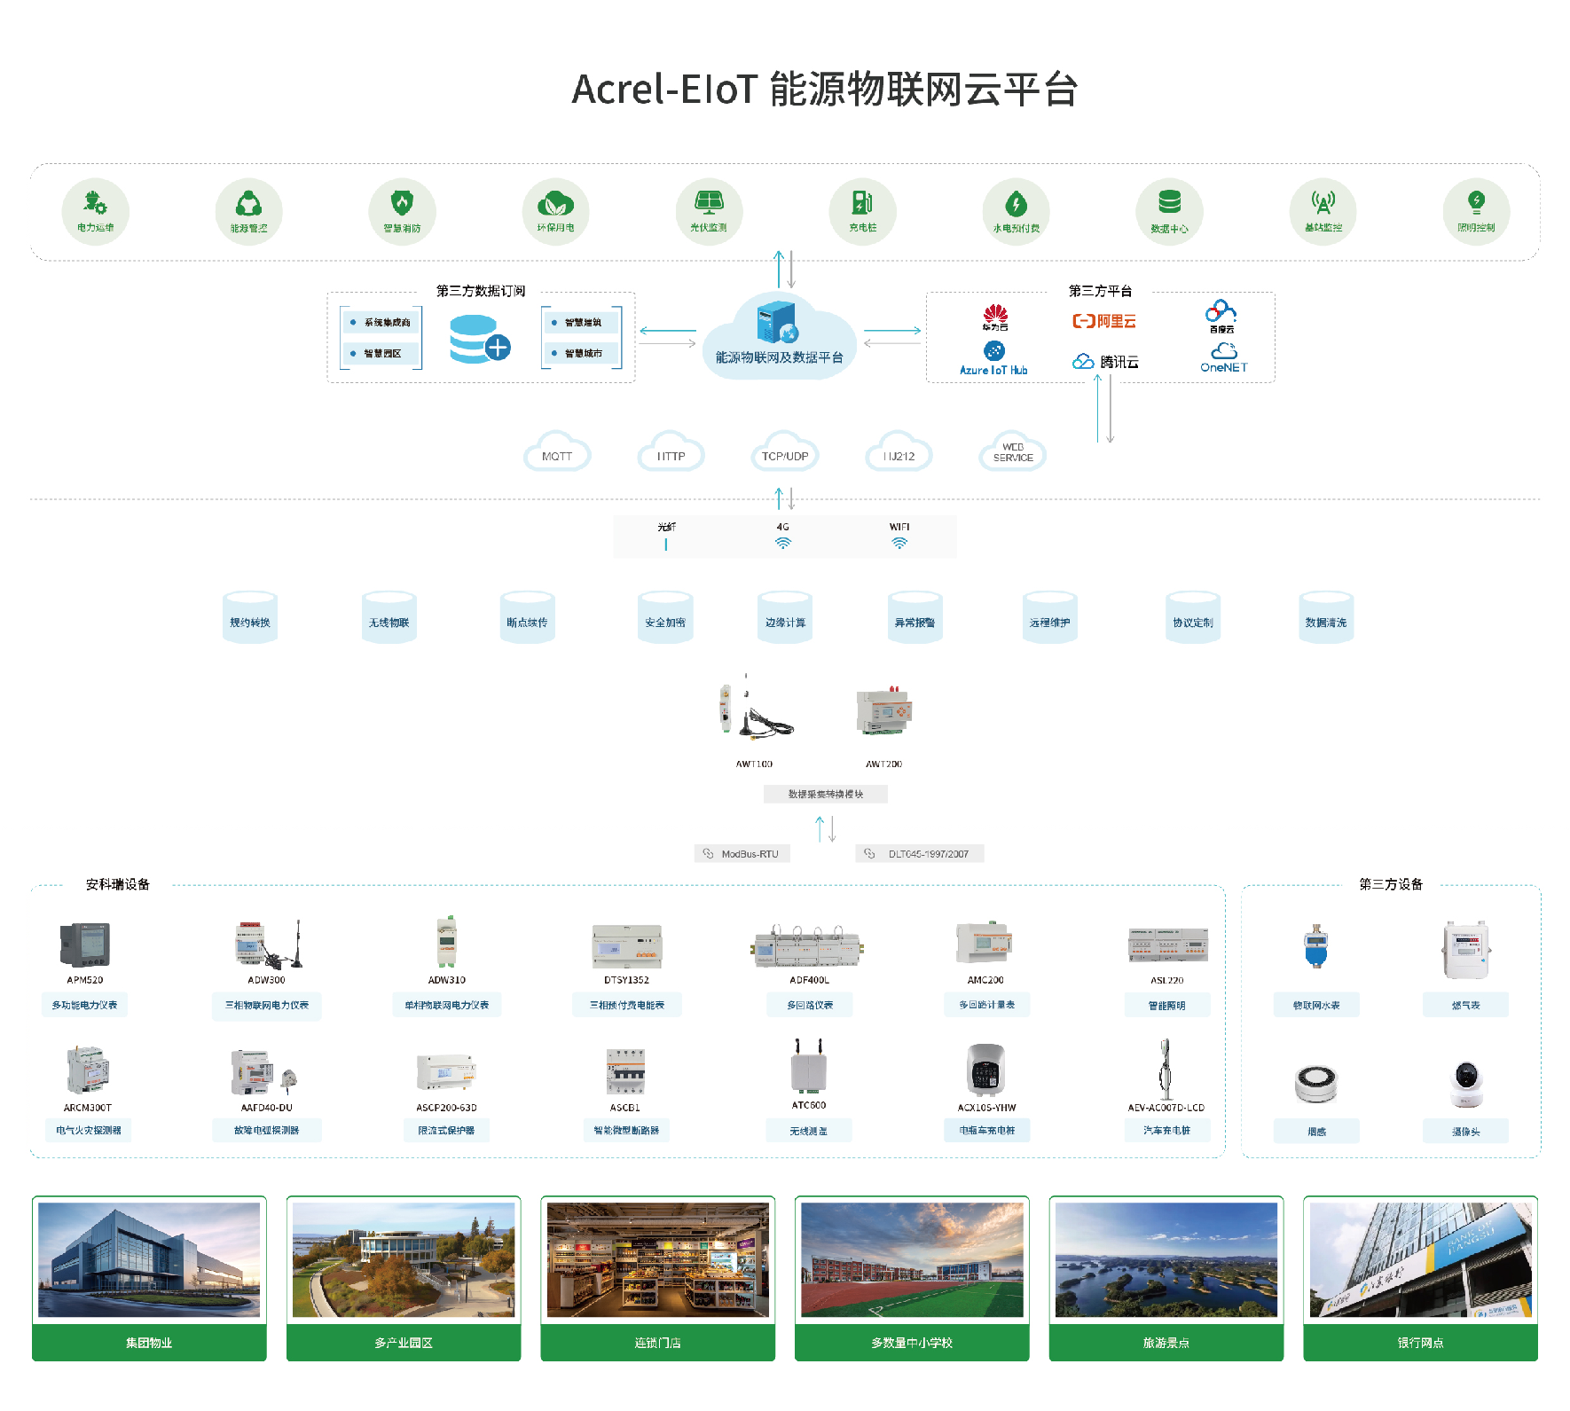Open the 阿里云 Alibaba Cloud logo
The height and width of the screenshot is (1411, 1570).
(x=1103, y=322)
